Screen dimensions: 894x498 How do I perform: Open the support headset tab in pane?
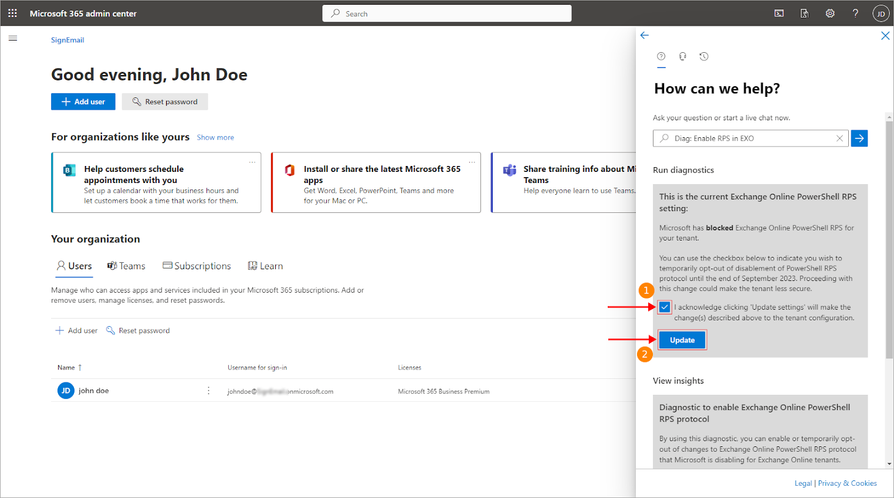point(683,56)
